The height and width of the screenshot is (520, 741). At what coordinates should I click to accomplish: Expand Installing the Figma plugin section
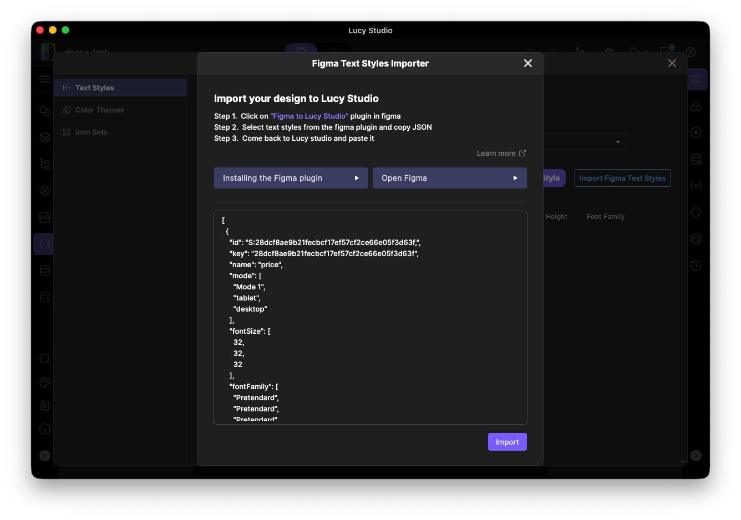pos(291,178)
